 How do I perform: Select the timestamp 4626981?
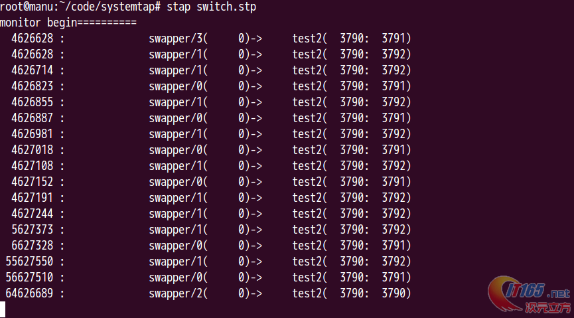coord(33,133)
